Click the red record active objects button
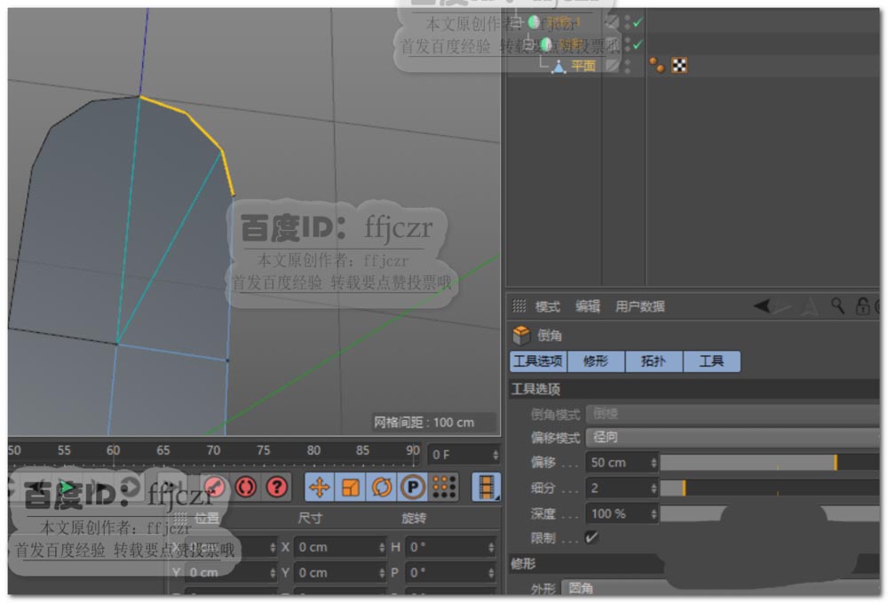Viewport: 888px width, 603px height. [x=215, y=487]
